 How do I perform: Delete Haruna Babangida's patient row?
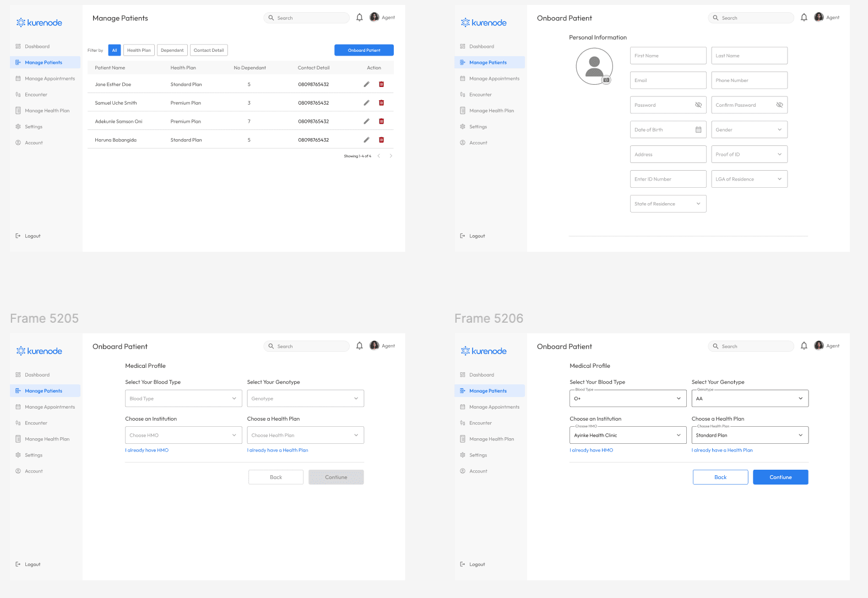tap(381, 140)
